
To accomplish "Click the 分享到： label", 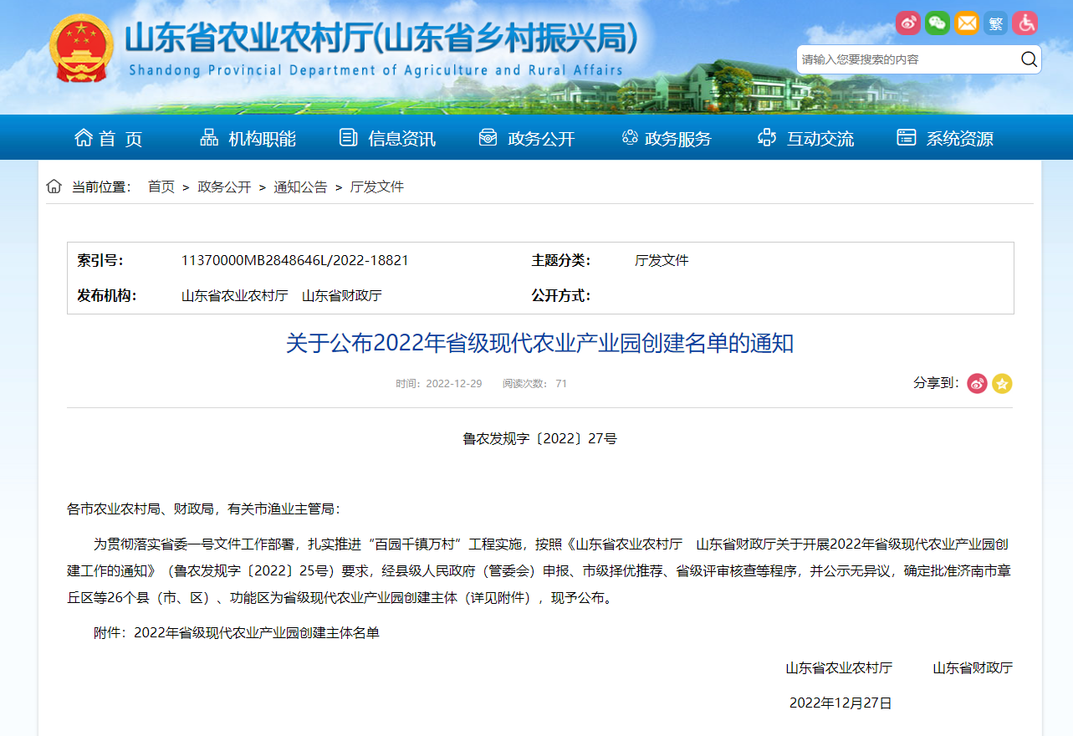I will pos(937,383).
